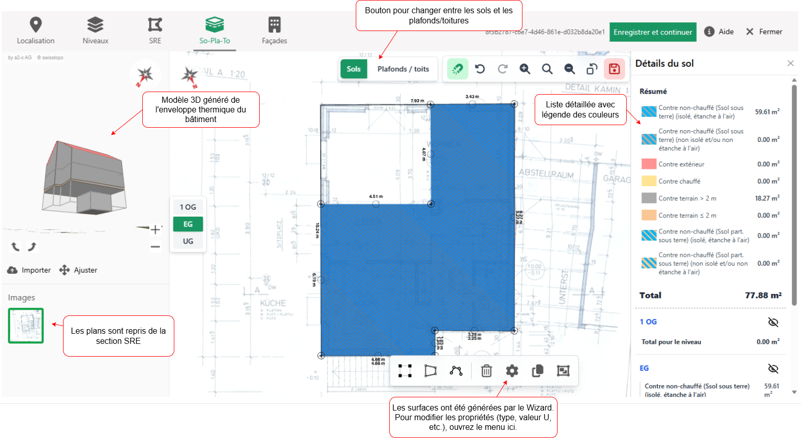The width and height of the screenshot is (801, 438).
Task: Click the compass on the plan canvas
Action: [x=190, y=76]
